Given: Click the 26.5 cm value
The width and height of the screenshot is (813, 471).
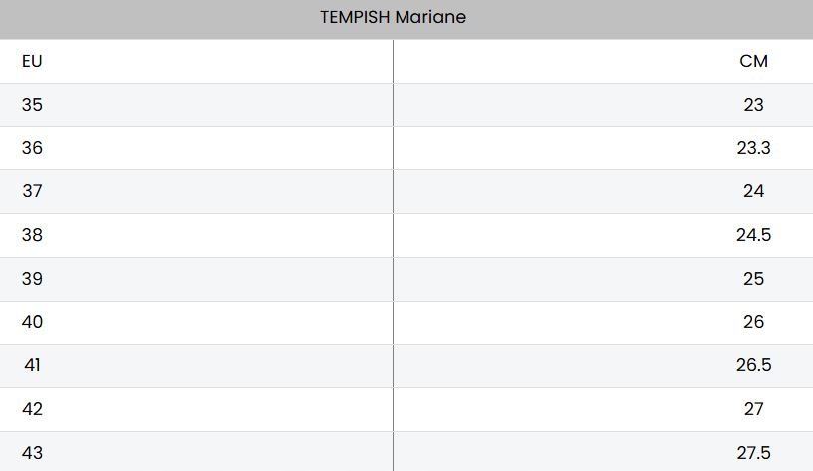Looking at the screenshot, I should pos(753,365).
